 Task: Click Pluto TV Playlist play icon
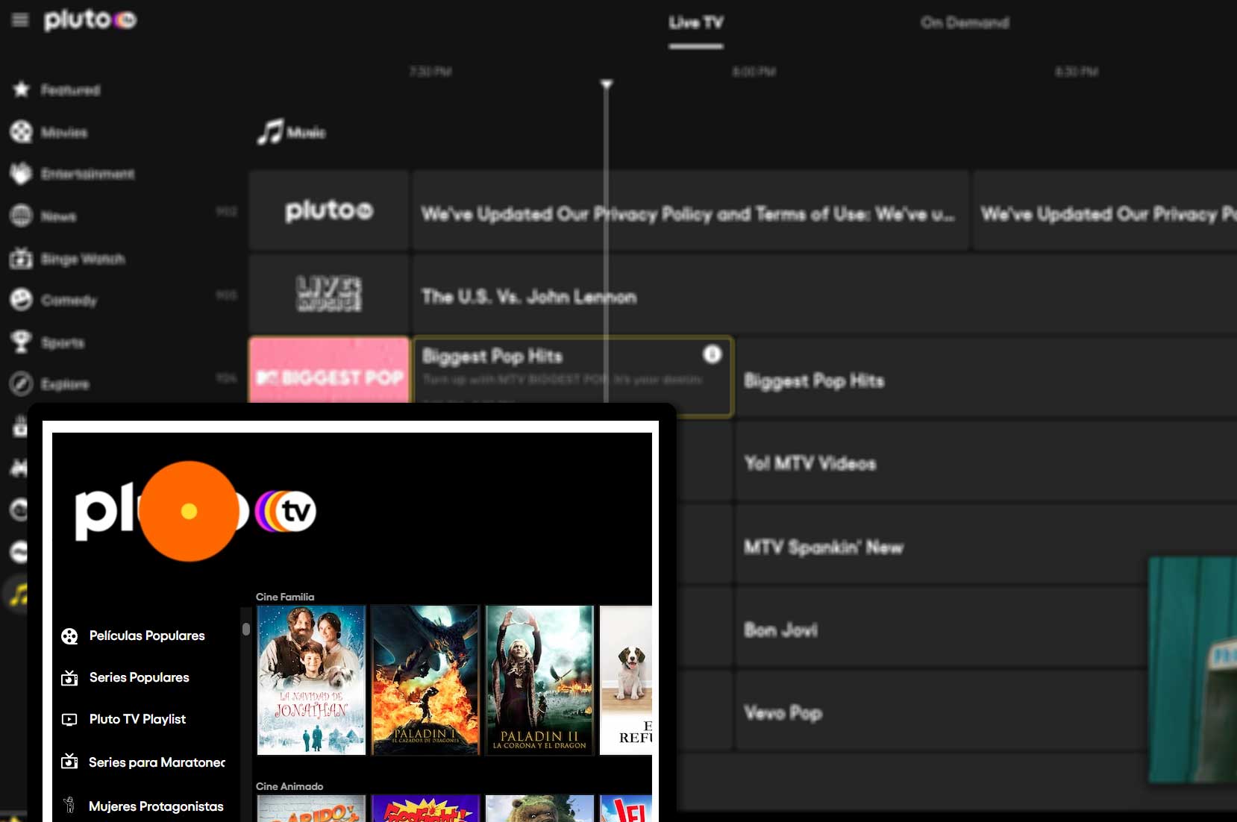coord(69,720)
